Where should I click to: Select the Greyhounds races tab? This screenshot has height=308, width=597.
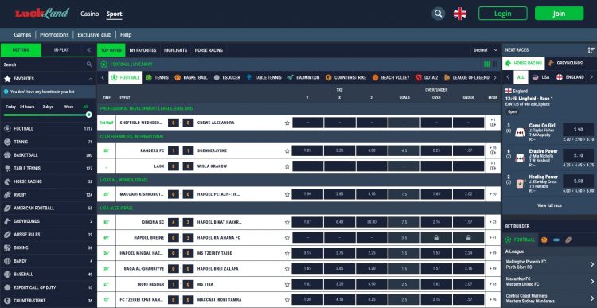pyautogui.click(x=565, y=63)
